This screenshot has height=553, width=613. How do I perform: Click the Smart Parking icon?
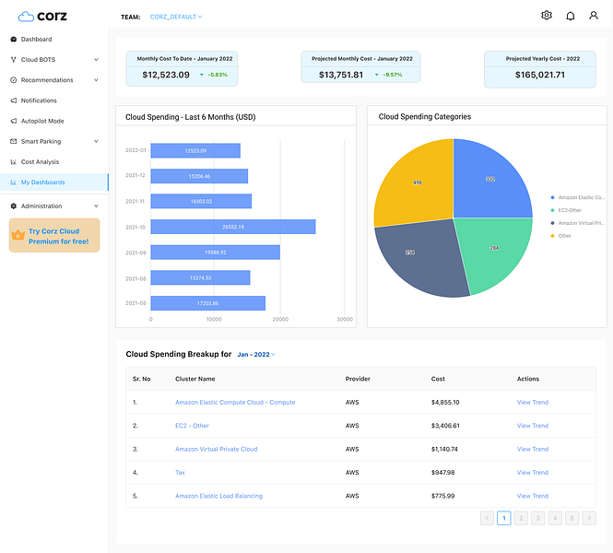pos(13,141)
